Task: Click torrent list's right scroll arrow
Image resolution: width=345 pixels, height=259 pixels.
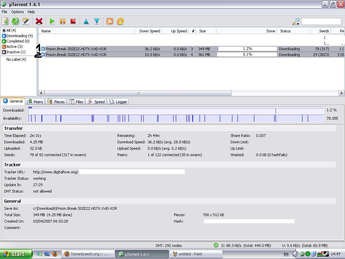Action: 341,93
